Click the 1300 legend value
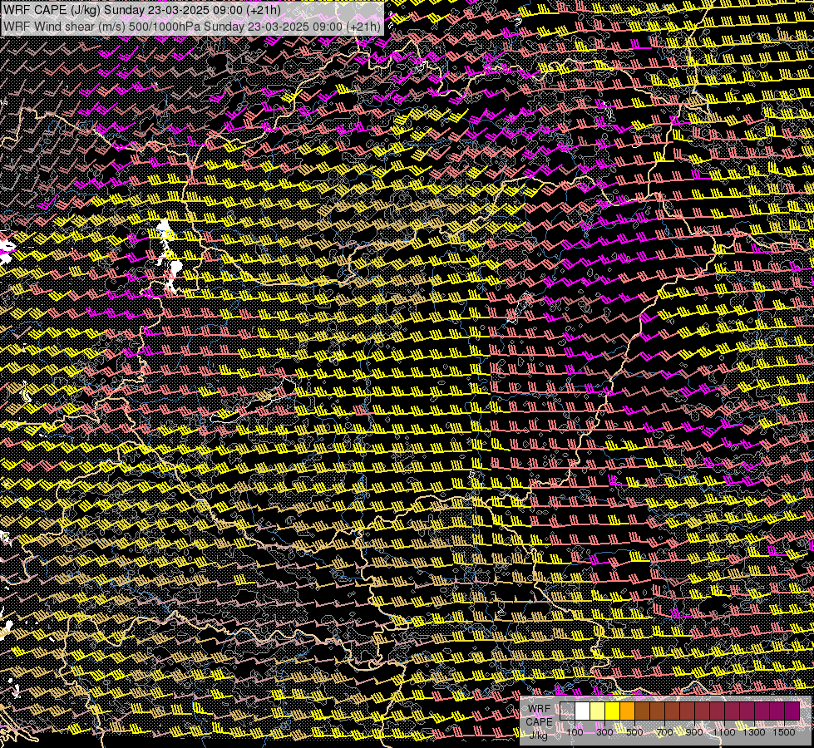The image size is (814, 748). (x=754, y=732)
